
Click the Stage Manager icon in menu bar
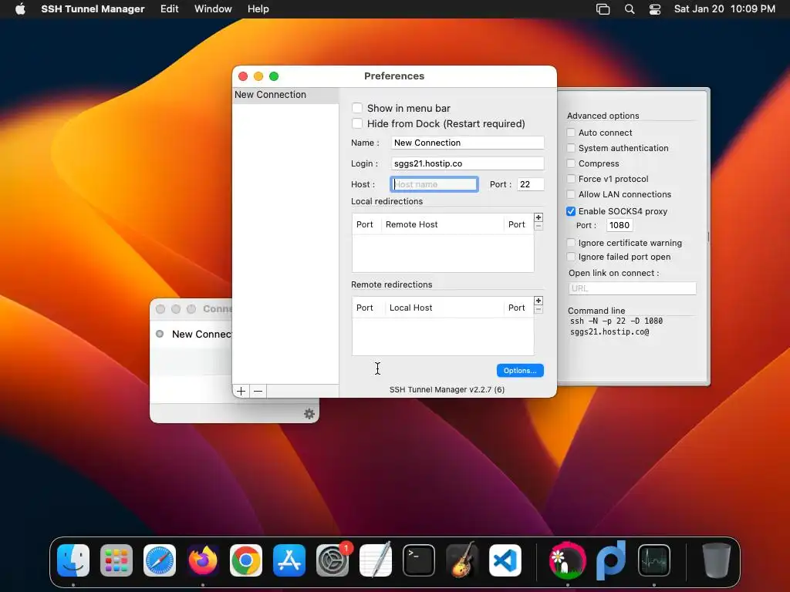click(x=603, y=9)
